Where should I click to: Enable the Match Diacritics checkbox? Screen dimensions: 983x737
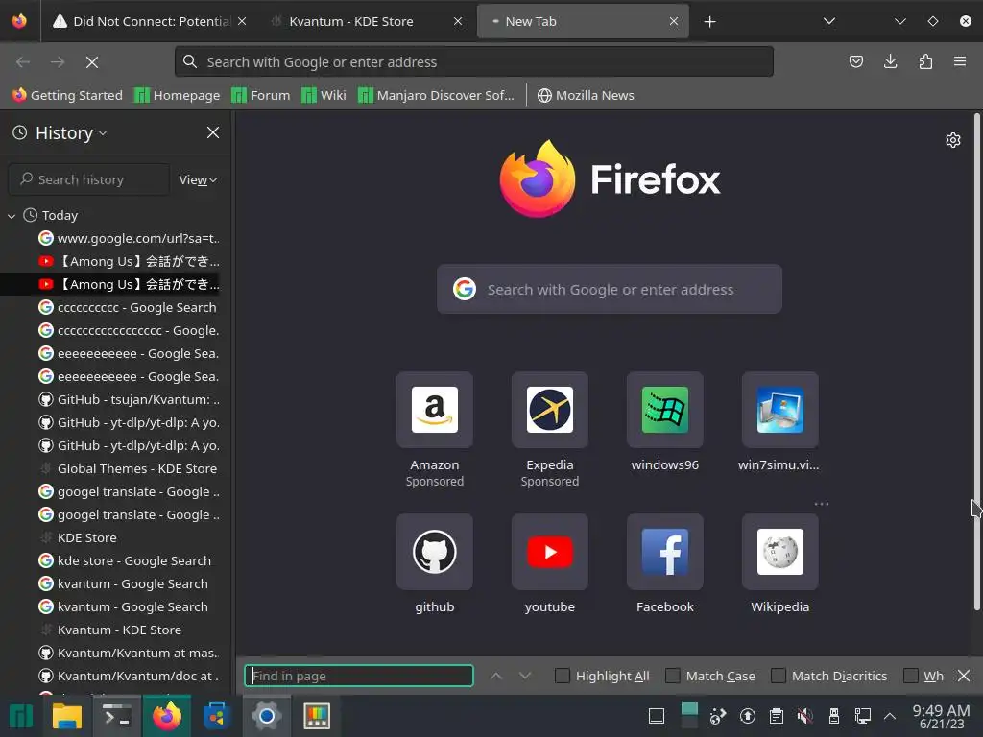pyautogui.click(x=778, y=676)
